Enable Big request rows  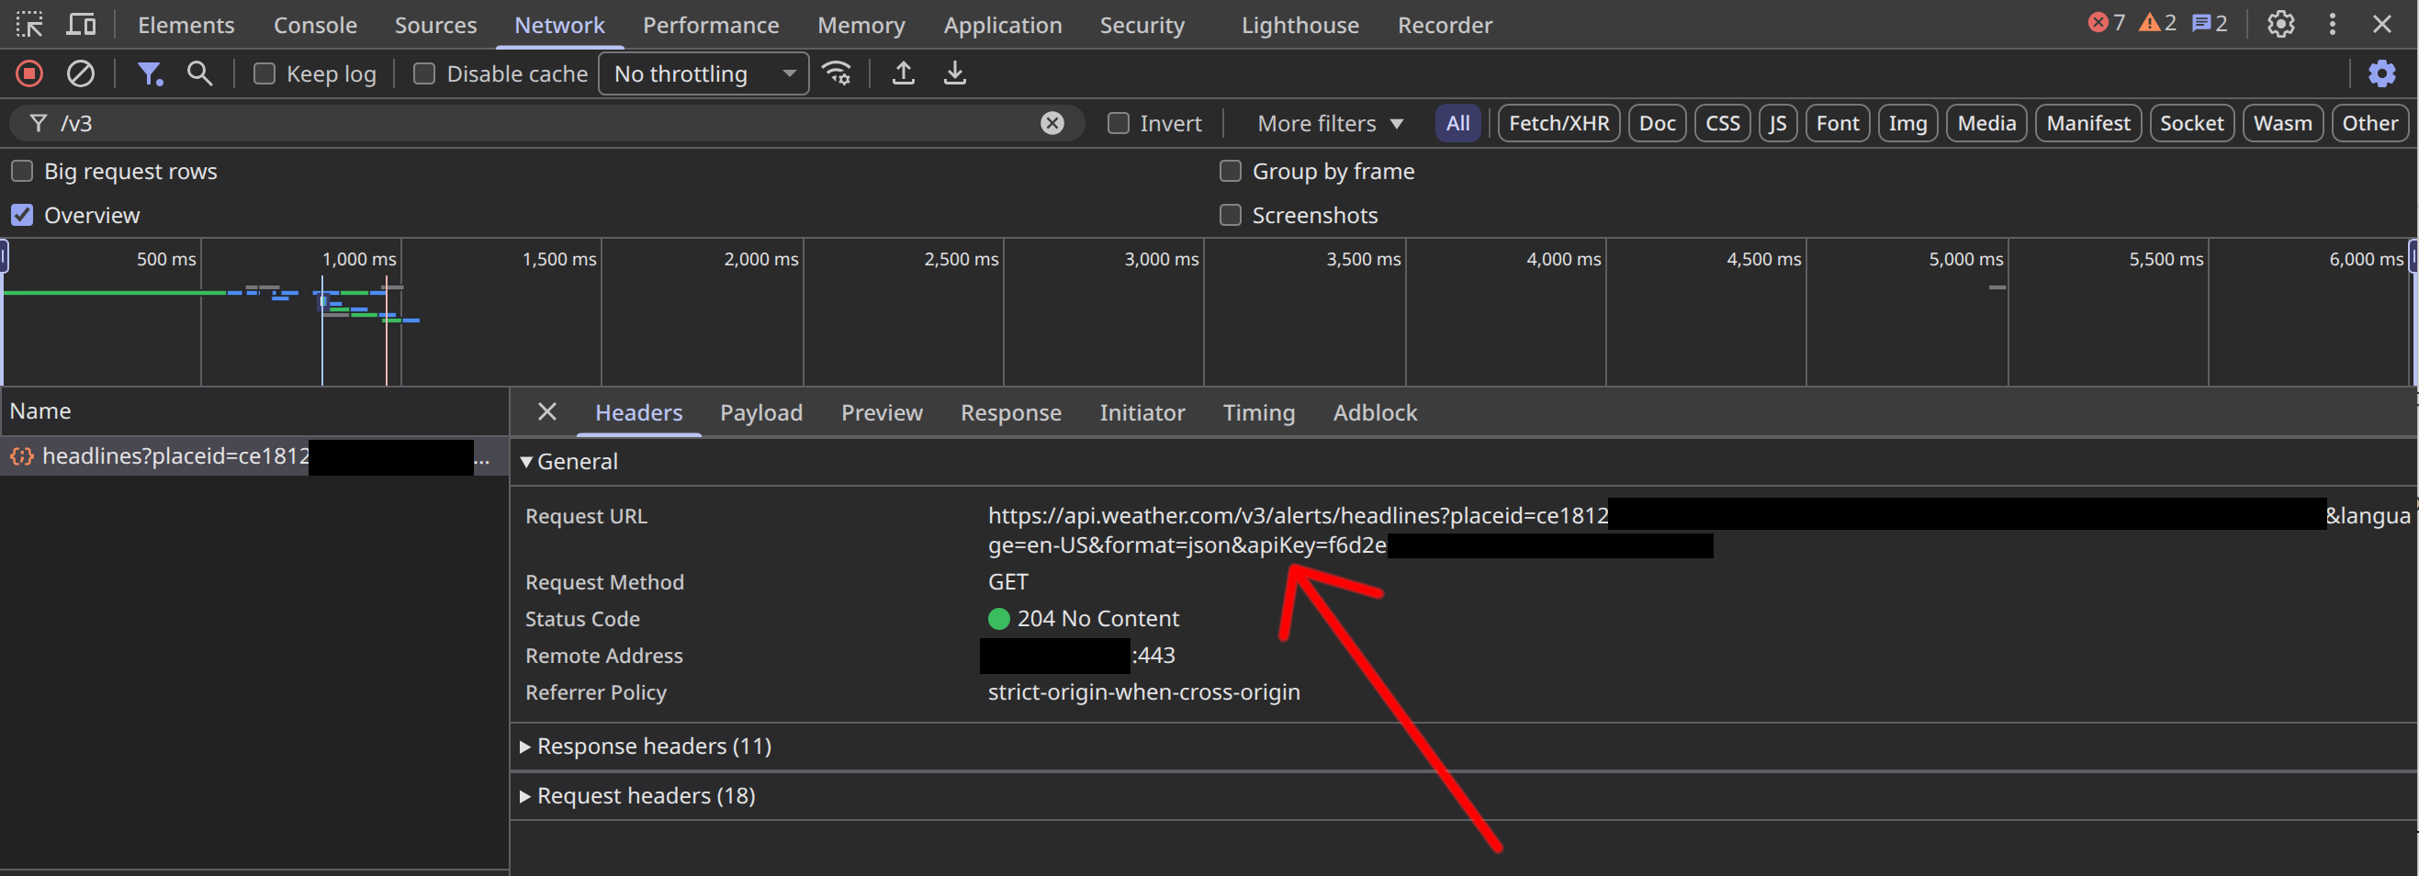click(22, 171)
